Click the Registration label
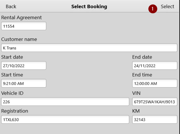The width and height of the screenshot is (180, 134). 15,111
